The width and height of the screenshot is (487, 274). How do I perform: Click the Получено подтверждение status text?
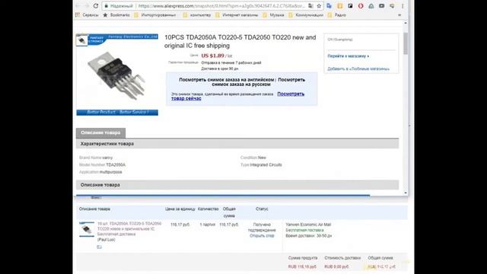click(262, 228)
